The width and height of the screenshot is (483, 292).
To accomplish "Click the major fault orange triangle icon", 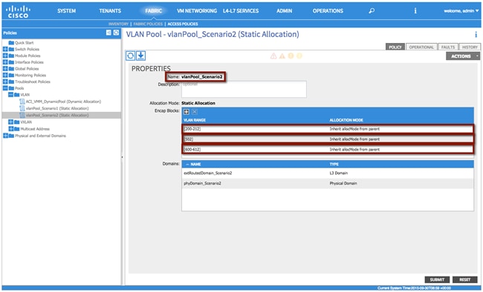I will [x=282, y=56].
